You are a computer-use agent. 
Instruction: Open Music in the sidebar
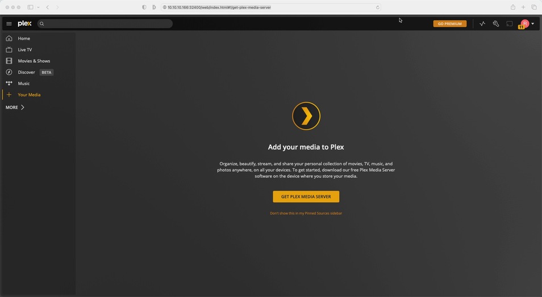click(23, 83)
